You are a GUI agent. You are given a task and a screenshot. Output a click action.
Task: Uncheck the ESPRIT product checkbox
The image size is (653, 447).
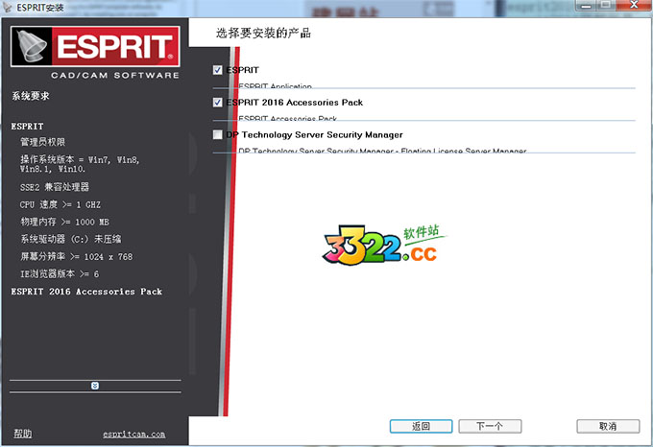tap(217, 70)
